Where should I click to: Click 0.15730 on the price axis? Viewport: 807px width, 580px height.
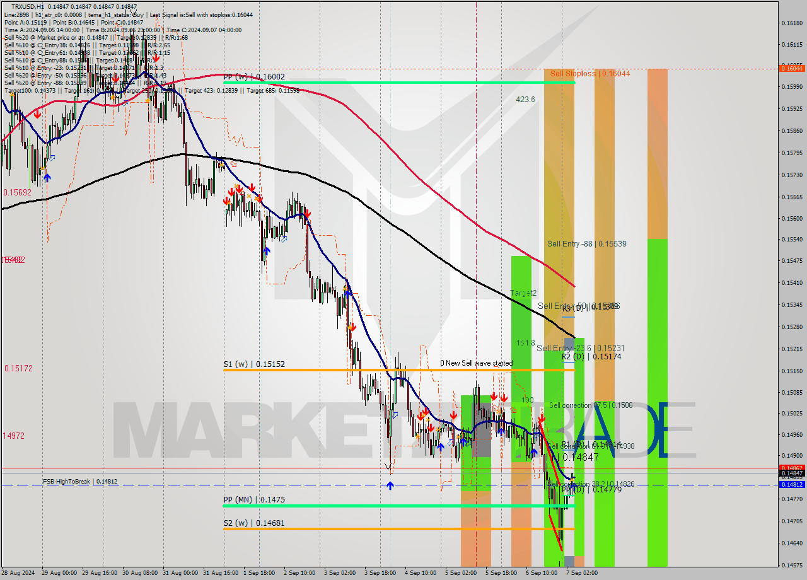792,175
